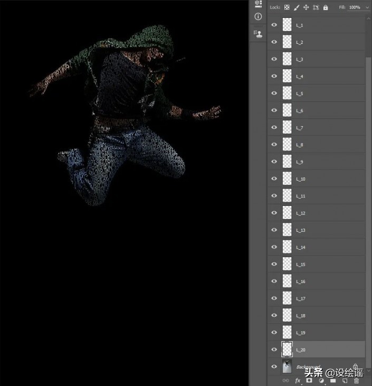This screenshot has height=386, width=372.
Task: Open the adjustment layer menu icon
Action: [x=321, y=380]
